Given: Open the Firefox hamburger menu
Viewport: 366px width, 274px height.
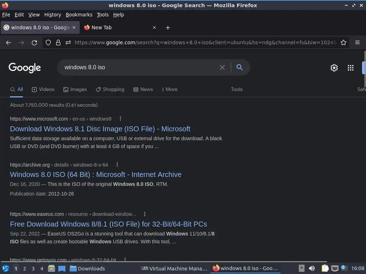Looking at the screenshot, I should [357, 42].
